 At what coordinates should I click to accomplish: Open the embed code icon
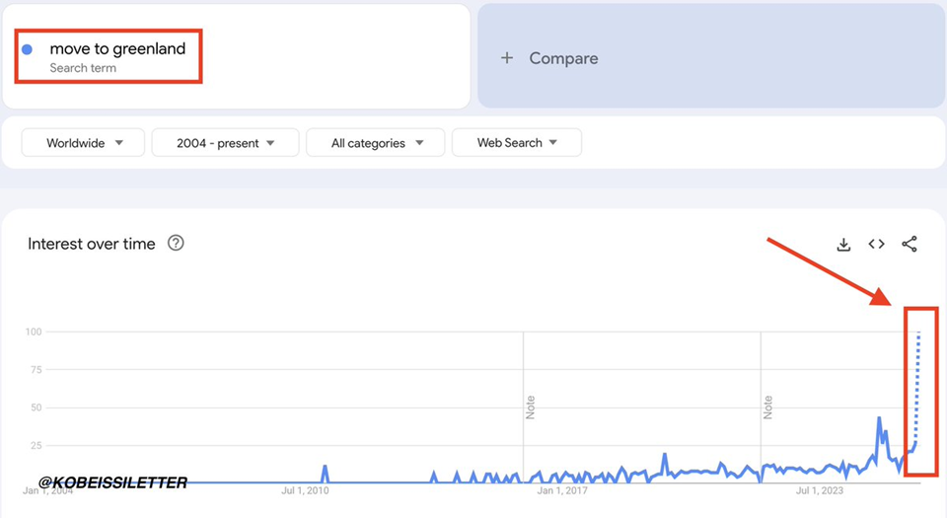click(876, 245)
